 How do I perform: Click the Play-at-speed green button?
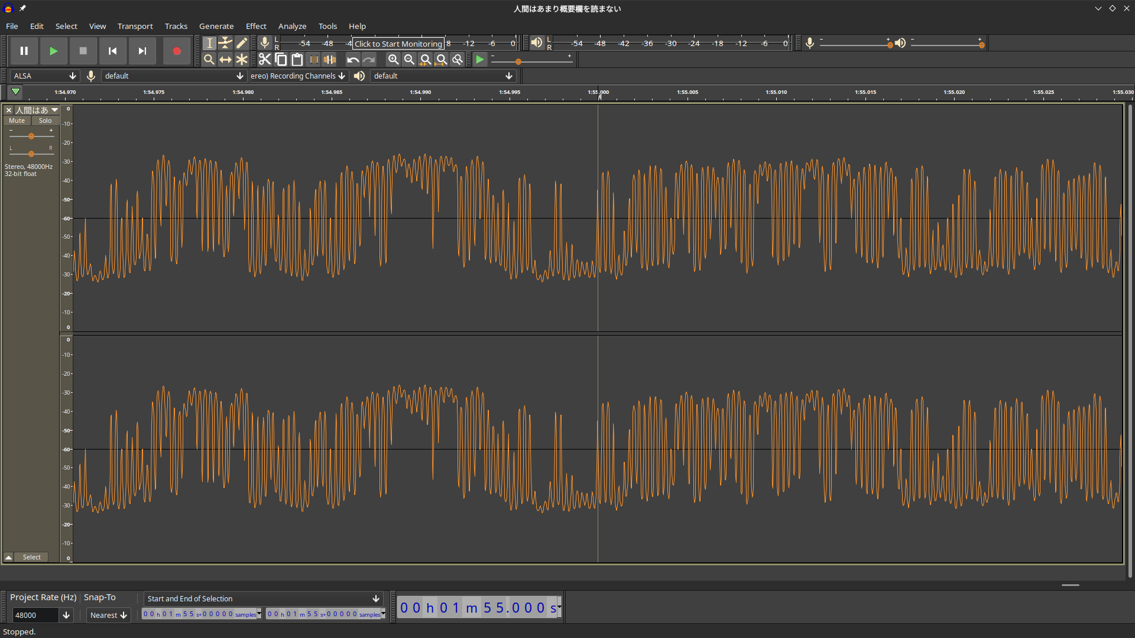tap(480, 59)
